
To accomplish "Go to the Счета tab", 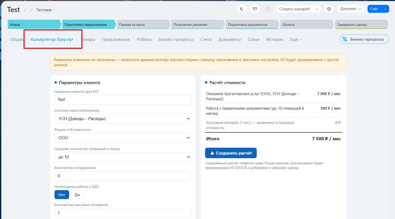I will (206, 39).
